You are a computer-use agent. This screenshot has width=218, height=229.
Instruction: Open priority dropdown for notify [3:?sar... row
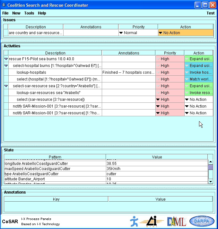point(170,106)
